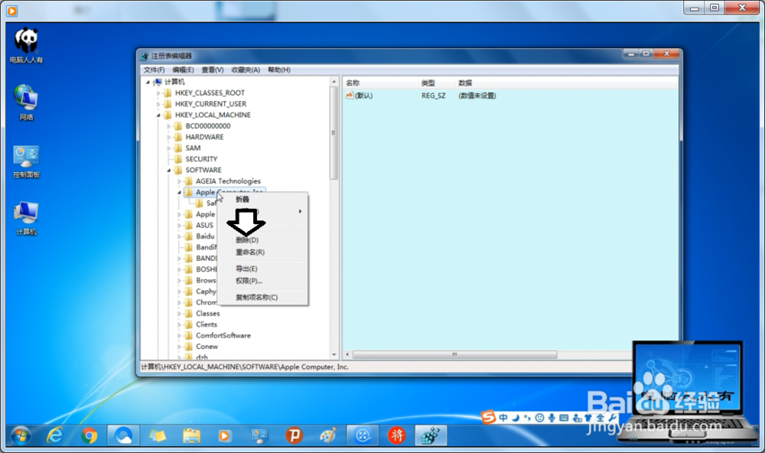The height and width of the screenshot is (453, 765).
Task: Open the 电脑人人有 panda desktop icon
Action: tap(26, 45)
